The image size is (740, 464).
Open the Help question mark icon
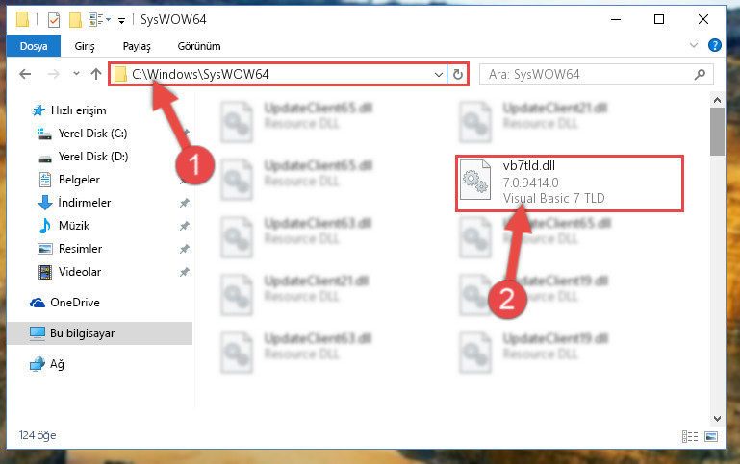point(715,45)
